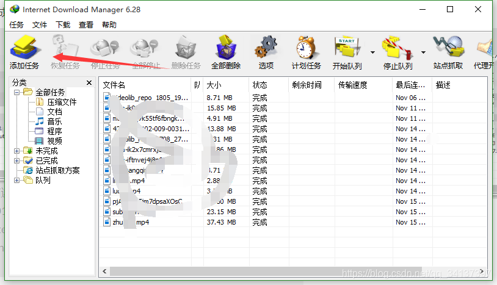Open the dropdown arrow beside 停止队列
This screenshot has height=285, width=497.
(x=424, y=52)
